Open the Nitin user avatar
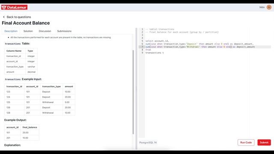The width and height of the screenshot is (274, 154). point(269,7)
